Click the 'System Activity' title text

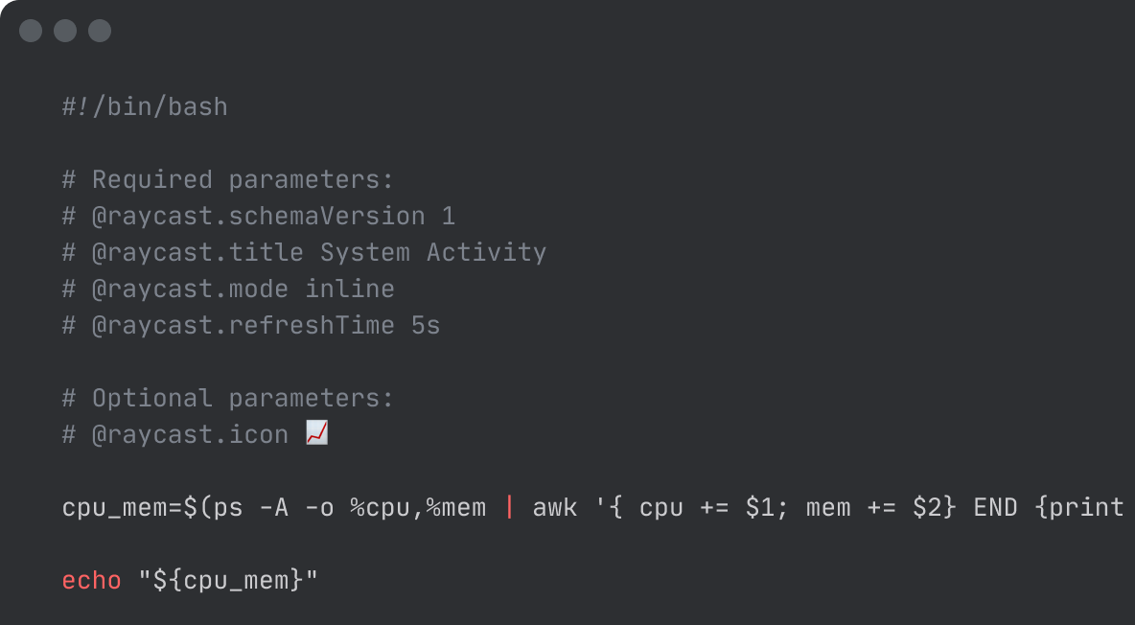click(x=433, y=252)
